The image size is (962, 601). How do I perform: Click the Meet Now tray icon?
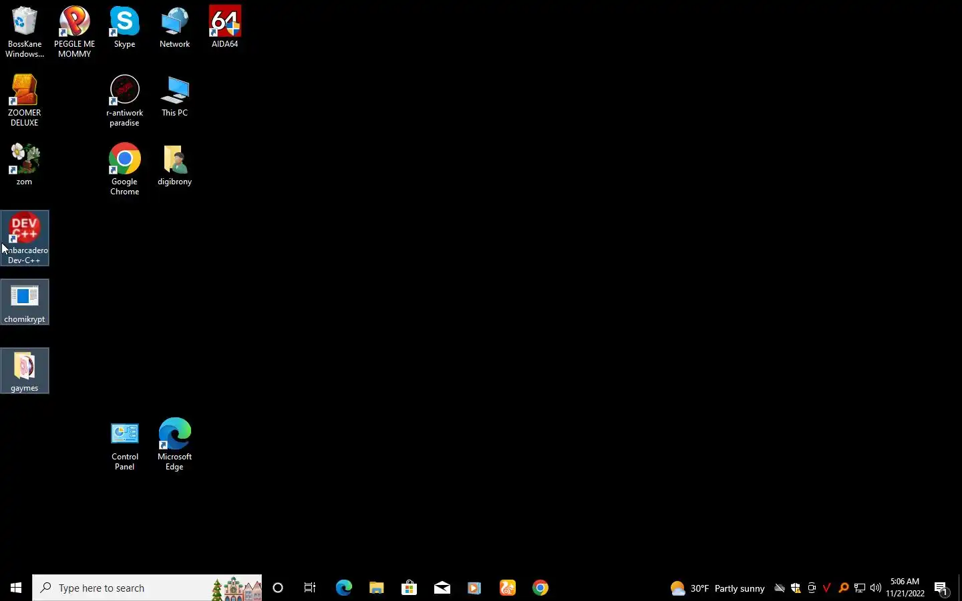point(811,588)
